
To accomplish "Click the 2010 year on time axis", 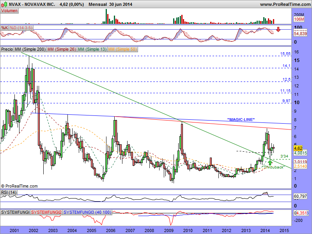I will tap(188, 230).
